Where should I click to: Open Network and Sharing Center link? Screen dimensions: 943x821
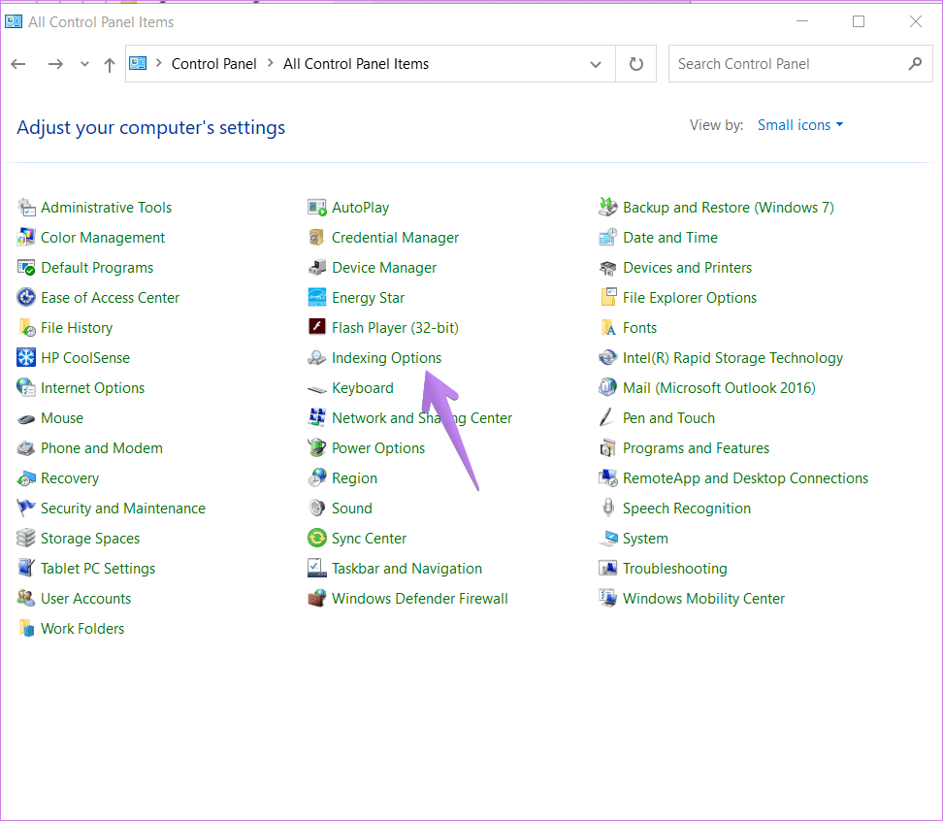(422, 418)
